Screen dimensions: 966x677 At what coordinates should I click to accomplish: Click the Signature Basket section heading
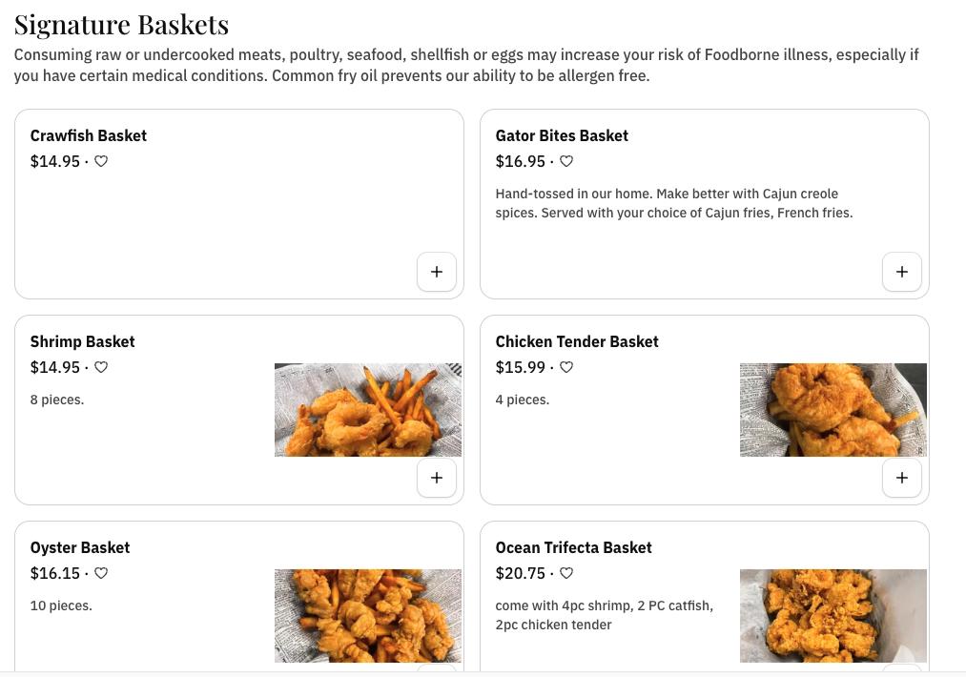pos(122,24)
